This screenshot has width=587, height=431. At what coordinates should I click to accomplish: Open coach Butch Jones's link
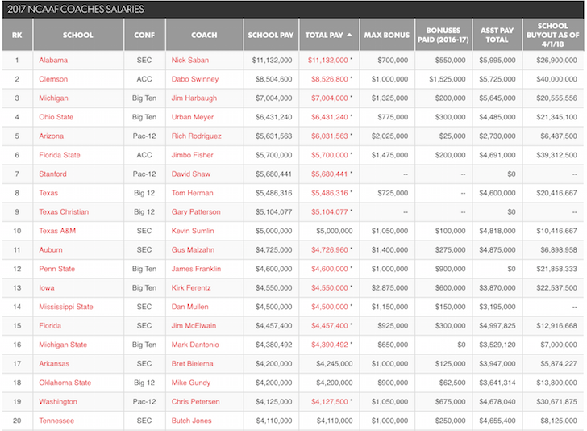(x=192, y=421)
